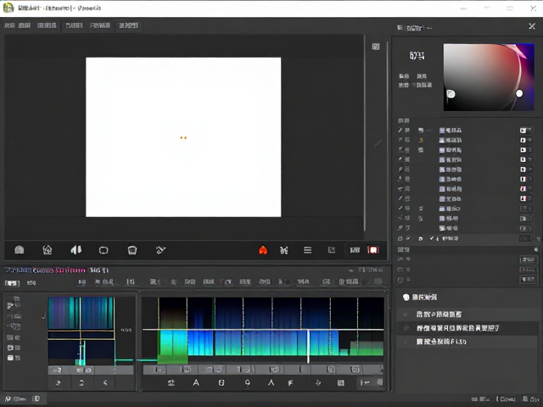
Task: Select the last entry in lower-right list
Action: click(x=467, y=342)
